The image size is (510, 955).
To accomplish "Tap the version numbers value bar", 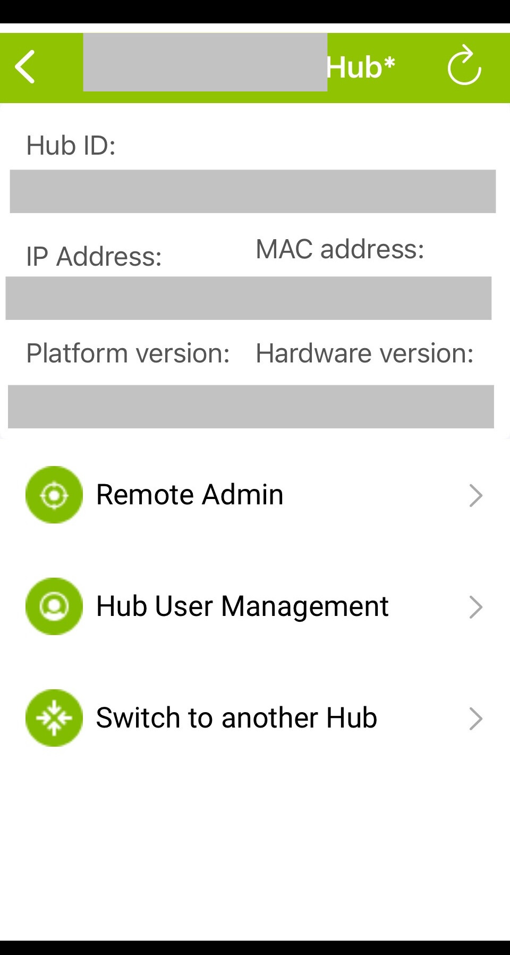I will [251, 407].
